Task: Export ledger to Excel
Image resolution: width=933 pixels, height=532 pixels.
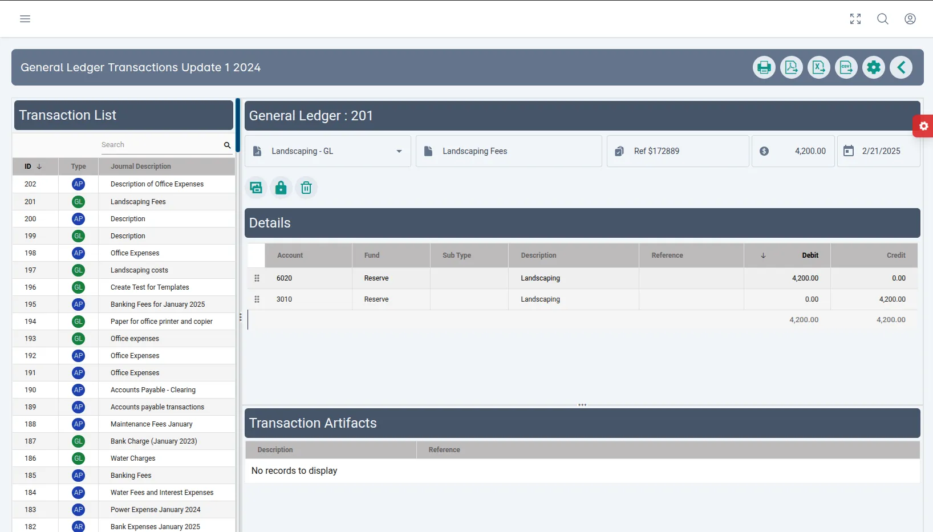Action: [818, 68]
